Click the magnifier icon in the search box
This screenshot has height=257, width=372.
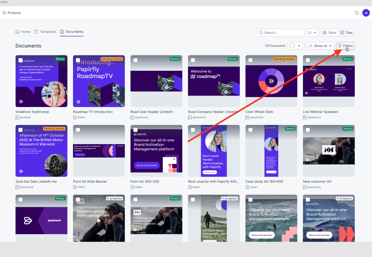(x=261, y=33)
